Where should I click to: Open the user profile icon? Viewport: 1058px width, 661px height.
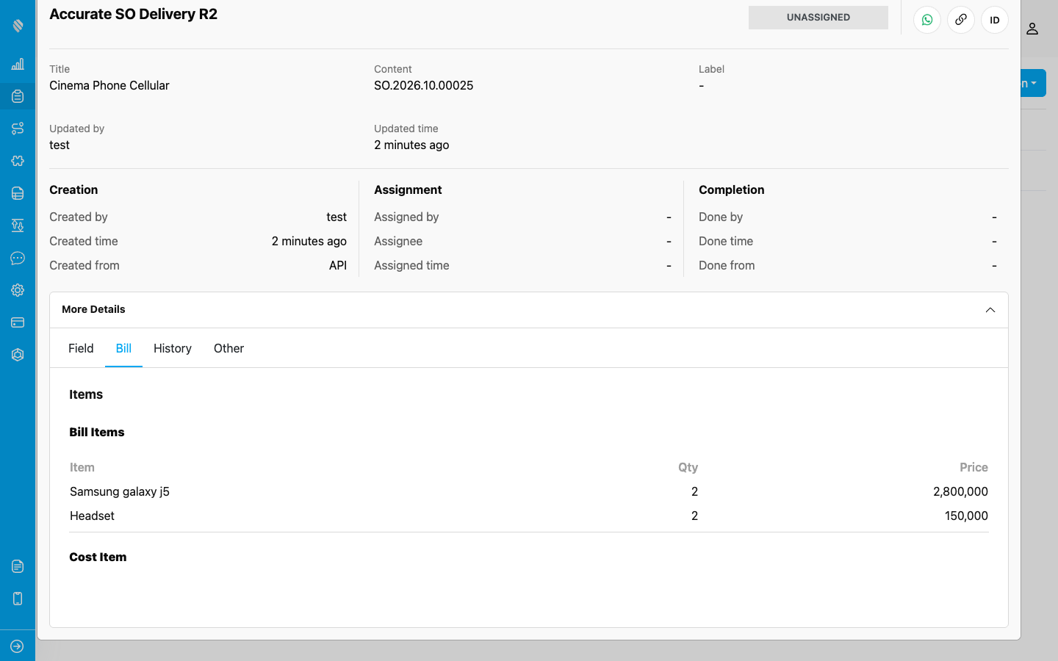click(x=1032, y=29)
